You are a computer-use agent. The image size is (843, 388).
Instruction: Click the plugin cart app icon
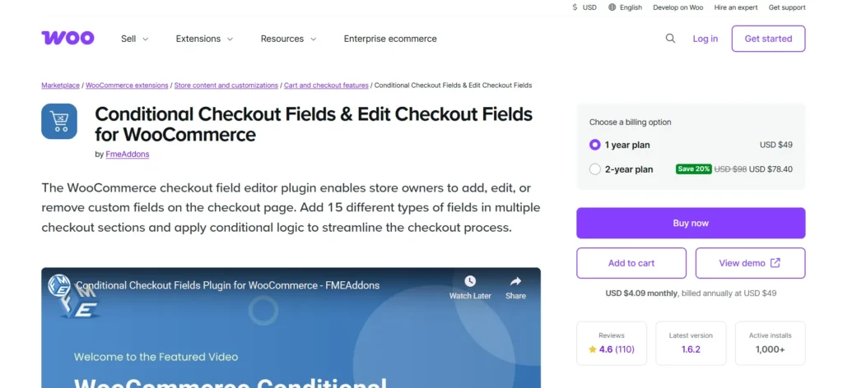tap(59, 122)
